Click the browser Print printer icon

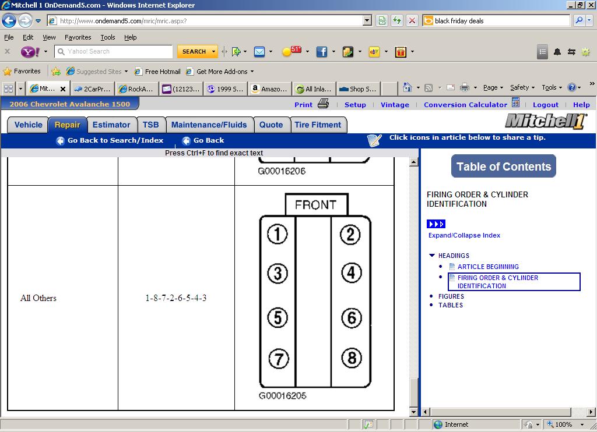465,88
